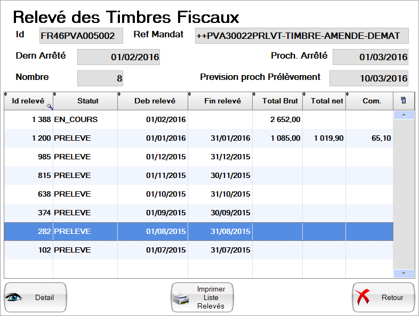The height and width of the screenshot is (316, 419).
Task: Click the magnifier icon in Id relevé header
Action: click(x=50, y=107)
